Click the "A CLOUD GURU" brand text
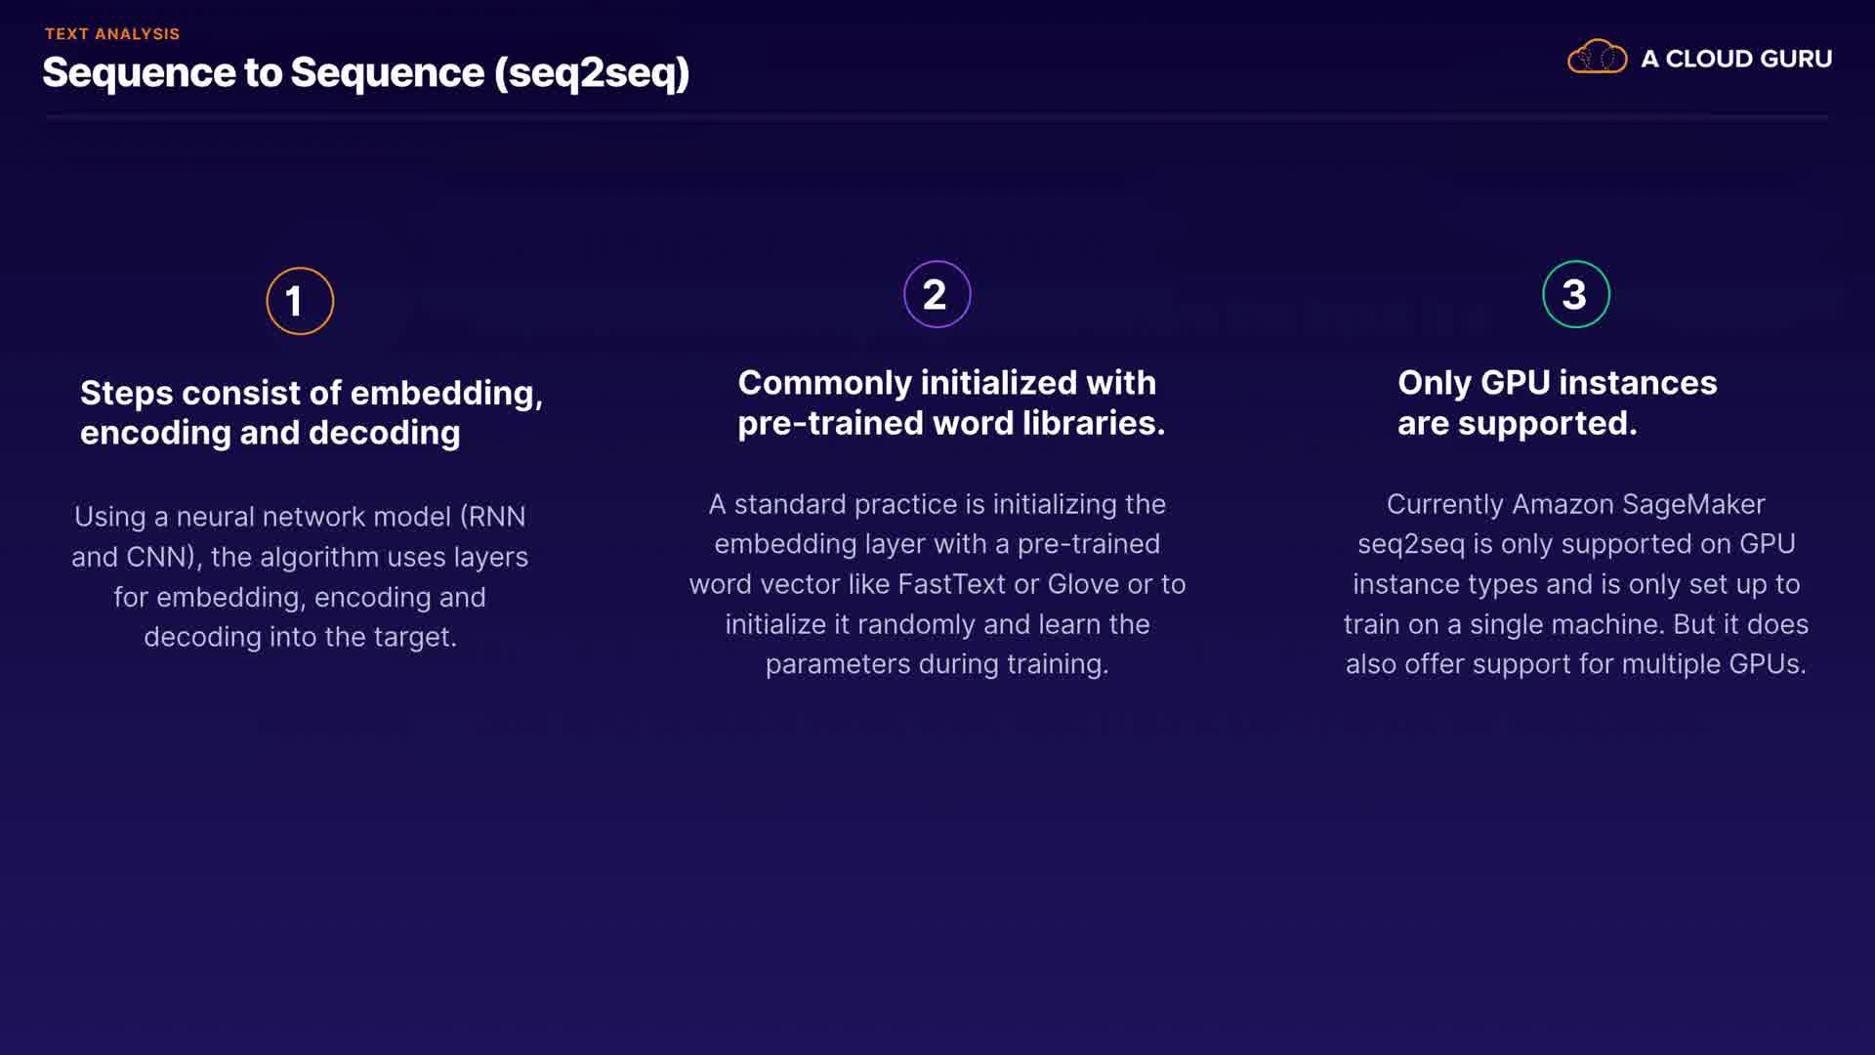1875x1055 pixels. [1736, 59]
